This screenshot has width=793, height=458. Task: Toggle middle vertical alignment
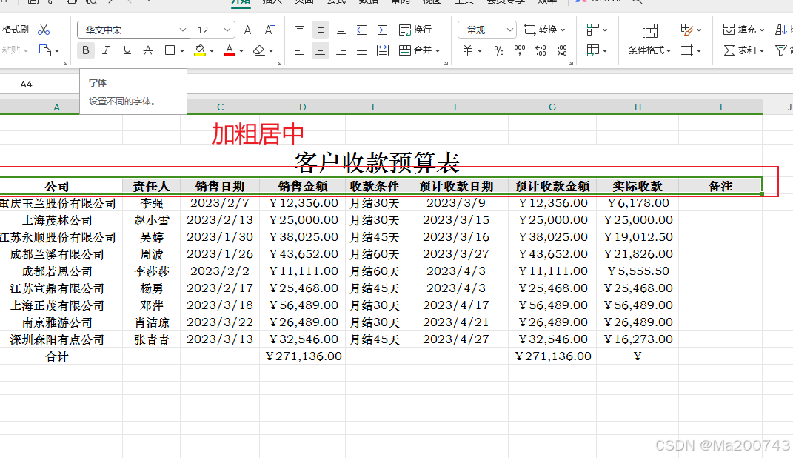(320, 30)
